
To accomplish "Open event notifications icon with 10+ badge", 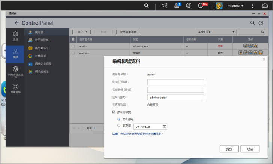I will [201, 6].
